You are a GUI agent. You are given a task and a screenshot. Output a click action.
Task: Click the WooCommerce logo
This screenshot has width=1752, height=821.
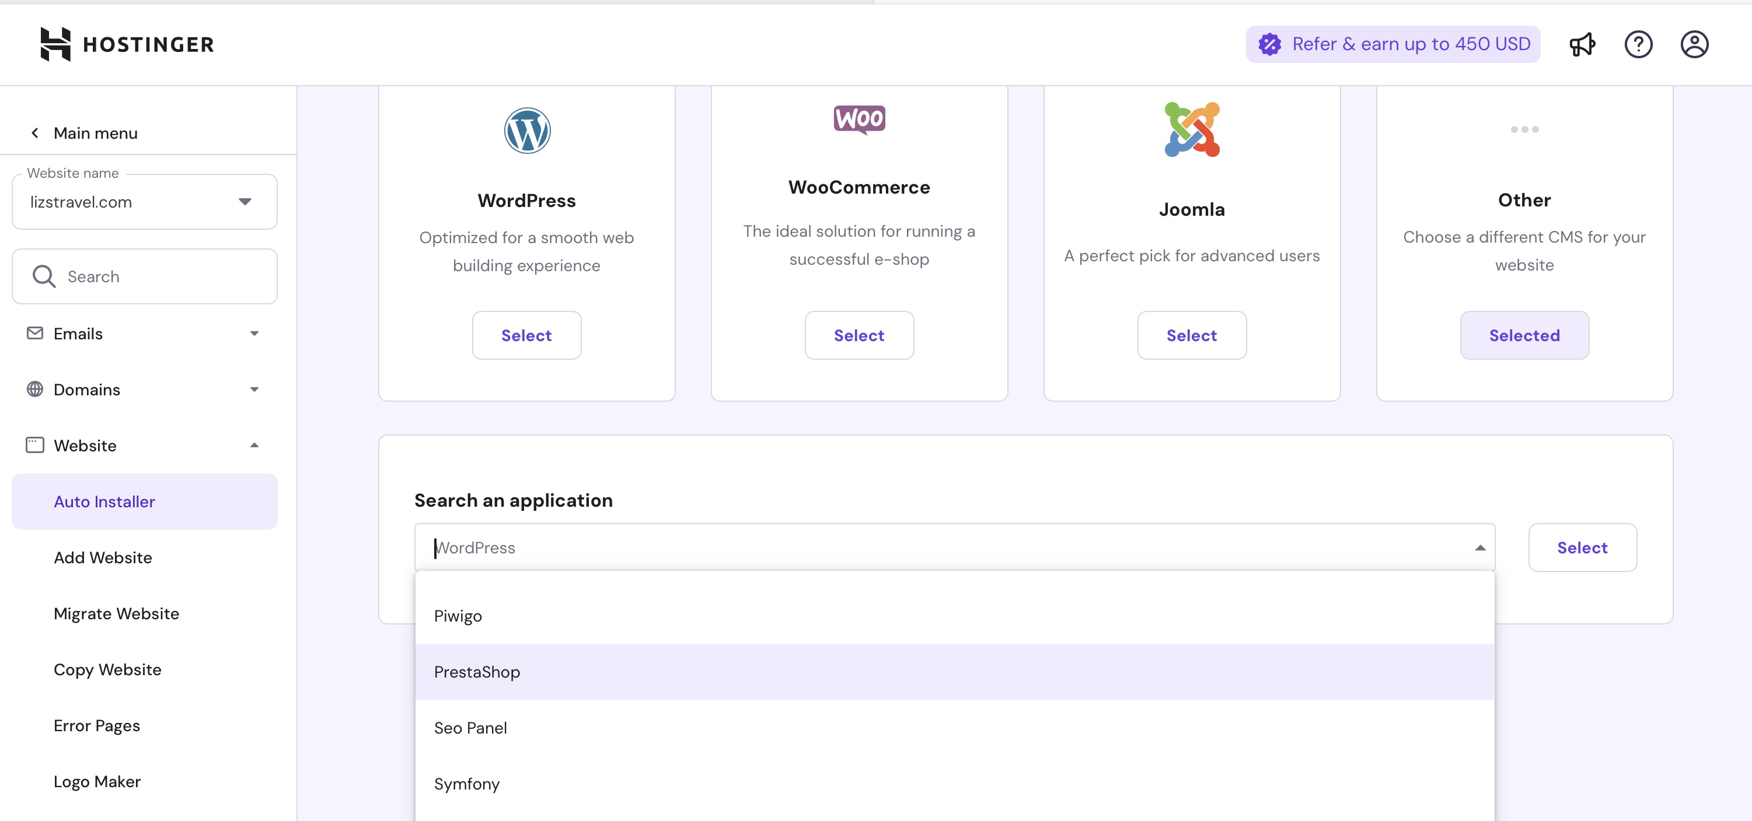(x=860, y=120)
